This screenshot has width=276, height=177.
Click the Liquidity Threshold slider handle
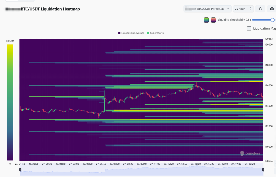(x=273, y=20)
